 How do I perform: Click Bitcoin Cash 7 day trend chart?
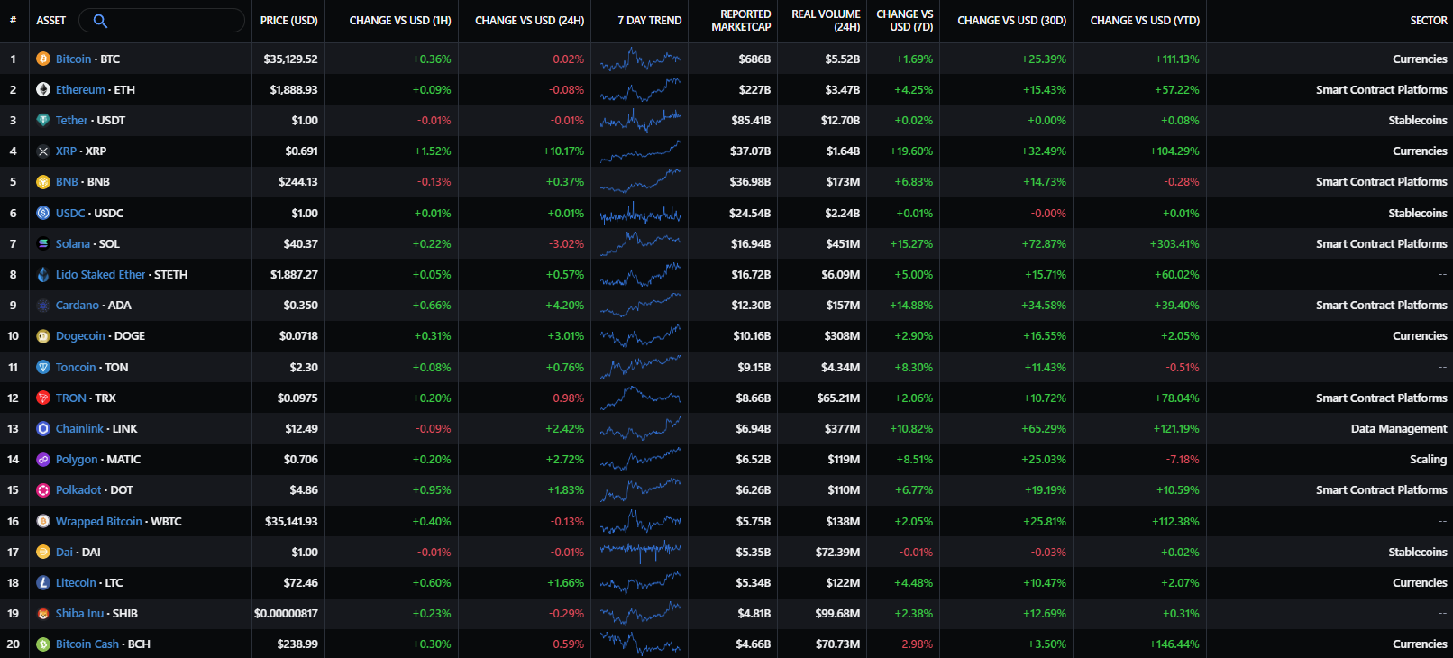pyautogui.click(x=640, y=644)
